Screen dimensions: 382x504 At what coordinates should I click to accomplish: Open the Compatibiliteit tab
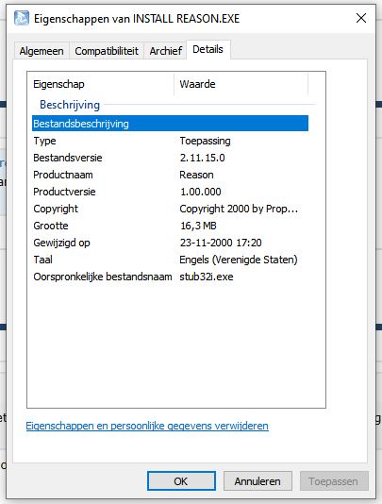107,51
